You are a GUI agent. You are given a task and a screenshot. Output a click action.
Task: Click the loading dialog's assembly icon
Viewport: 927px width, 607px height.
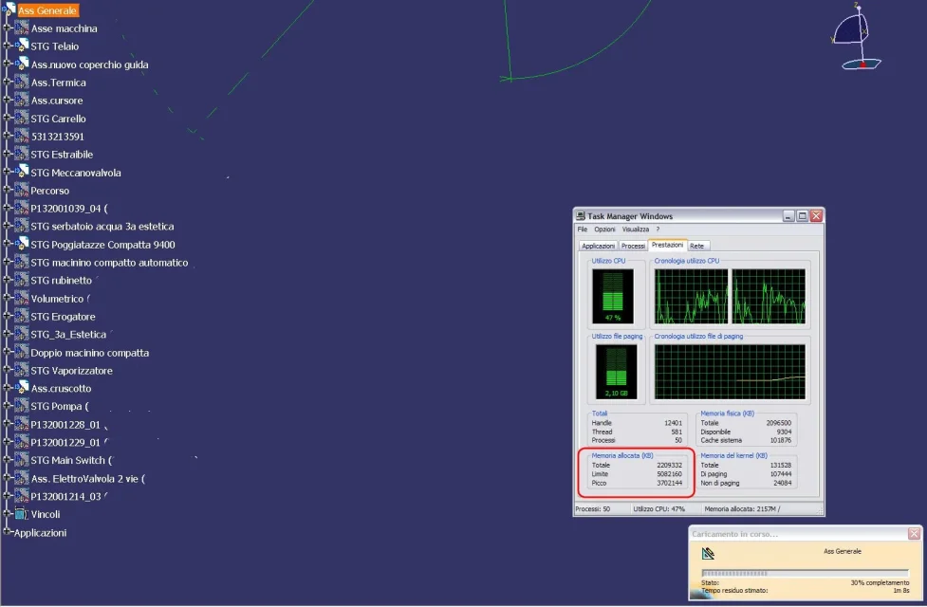pyautogui.click(x=708, y=553)
